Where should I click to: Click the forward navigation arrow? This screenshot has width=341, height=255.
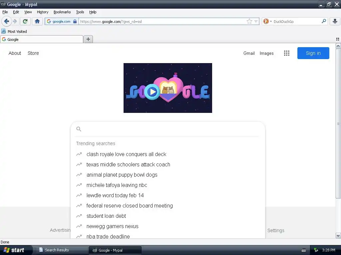click(15, 21)
